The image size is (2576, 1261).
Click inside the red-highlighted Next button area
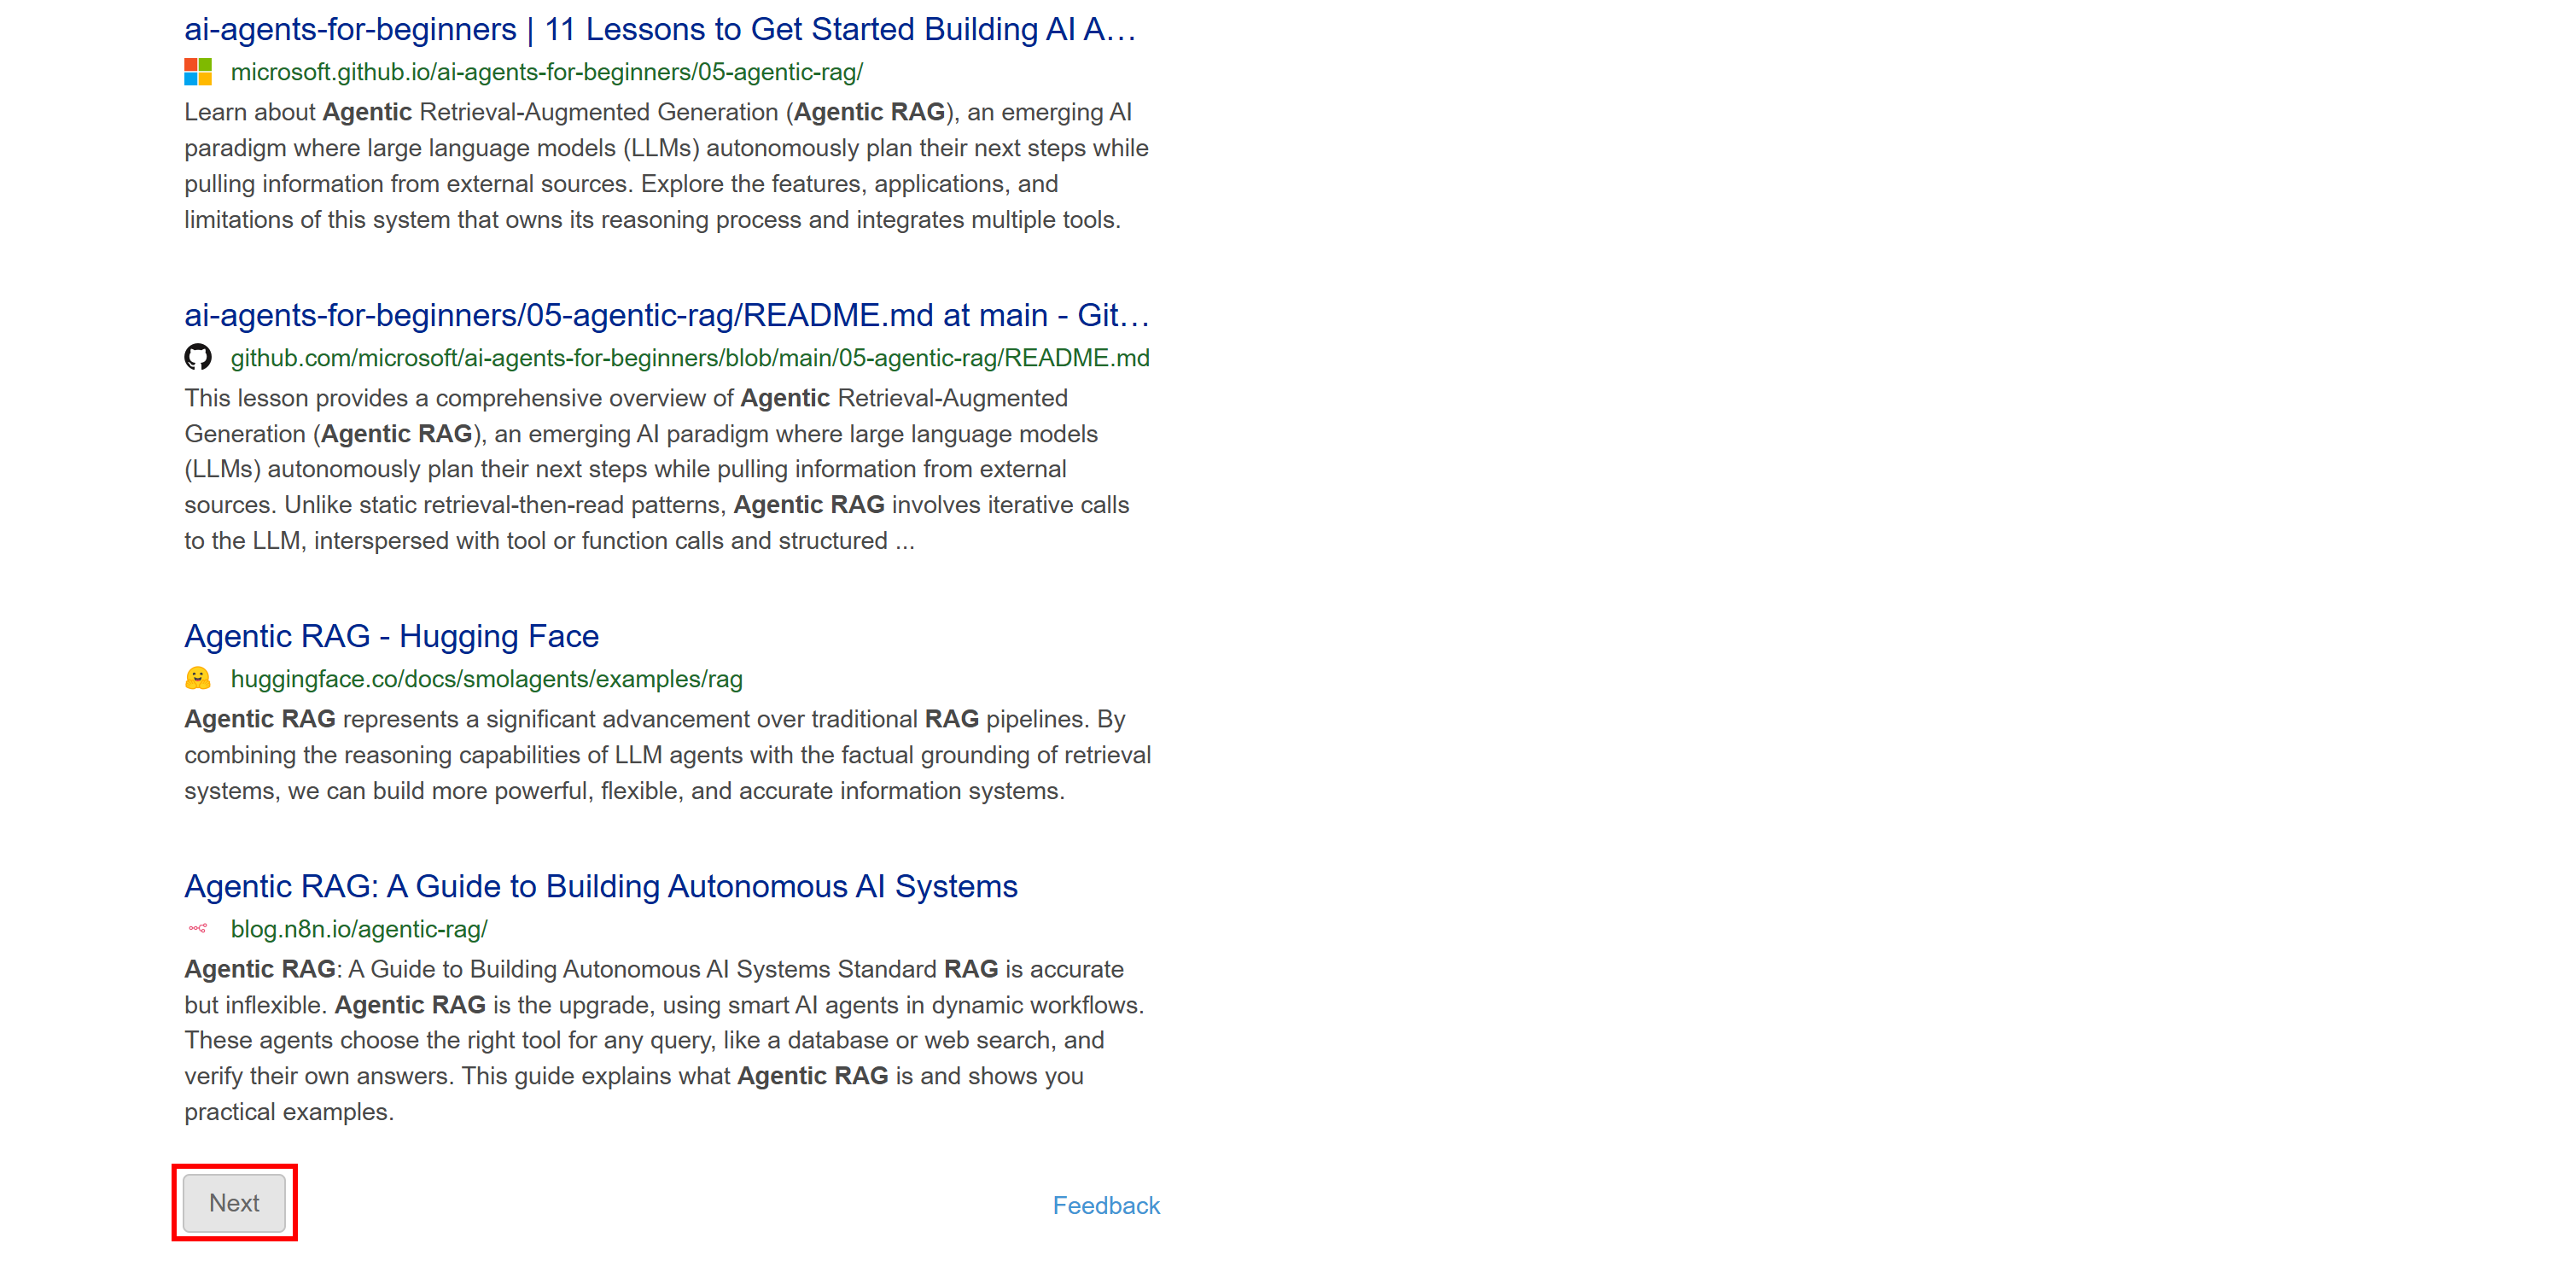(x=234, y=1203)
